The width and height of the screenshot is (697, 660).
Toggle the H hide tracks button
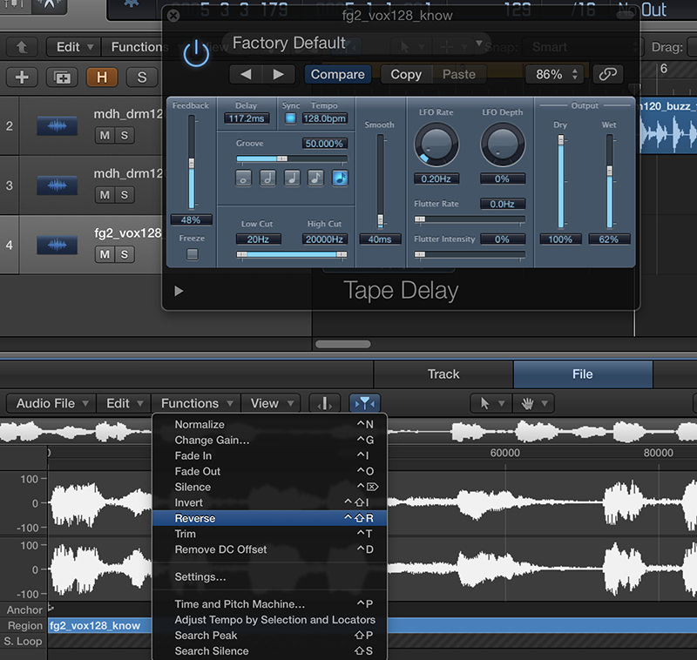(x=102, y=77)
